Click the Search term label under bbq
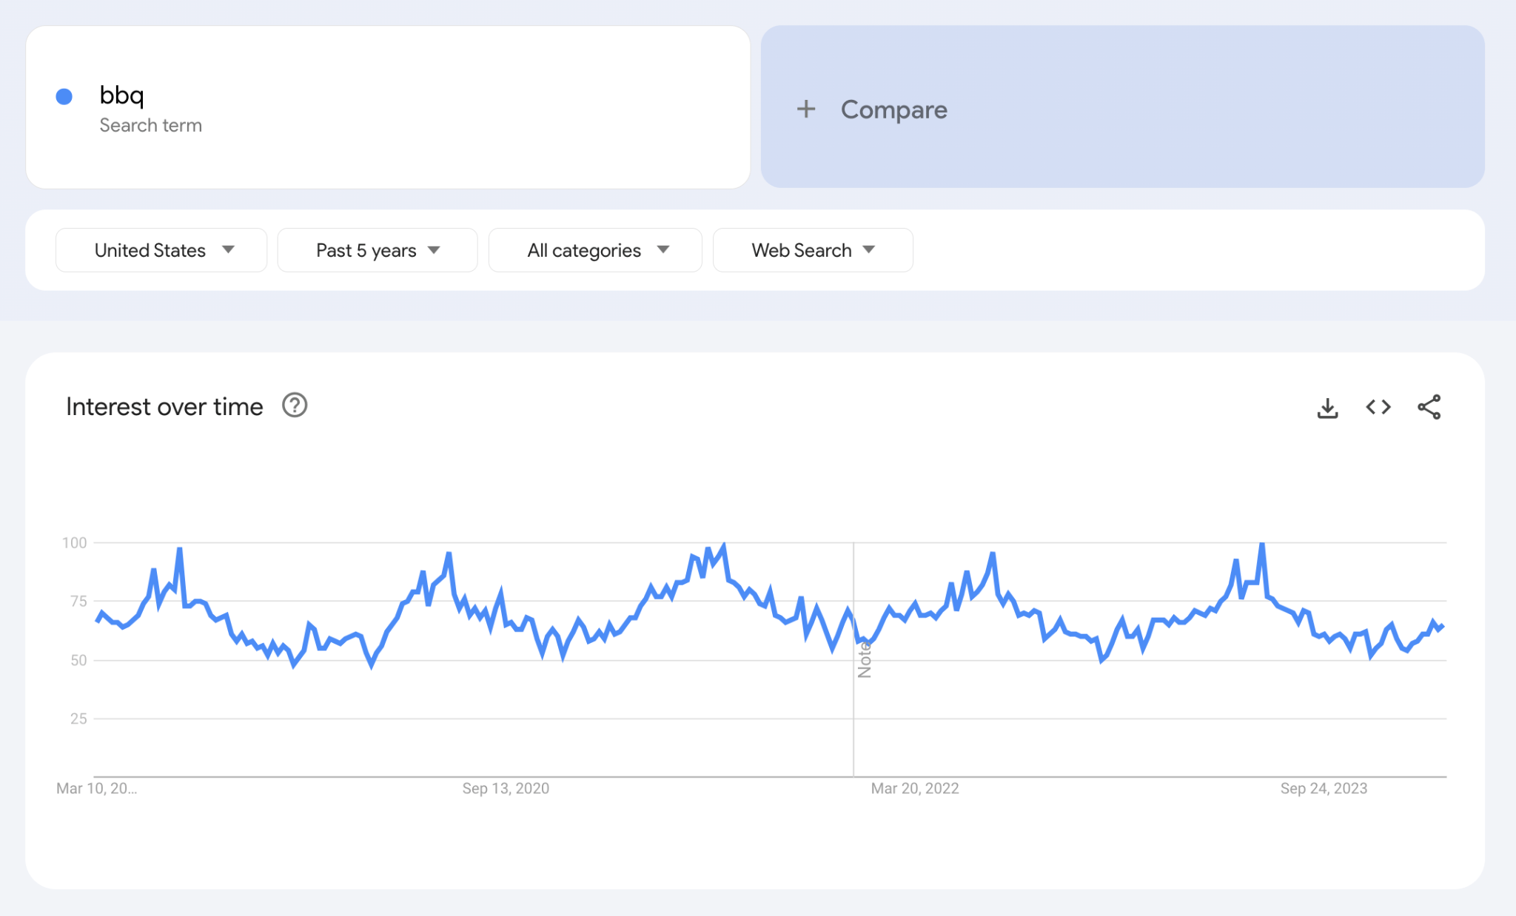The height and width of the screenshot is (916, 1516). (x=151, y=125)
